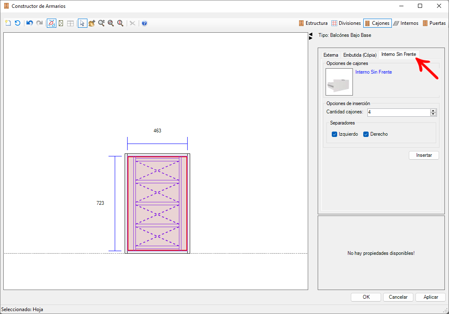
Task: Click the Seleccionado: Hoja status text
Action: point(22,309)
